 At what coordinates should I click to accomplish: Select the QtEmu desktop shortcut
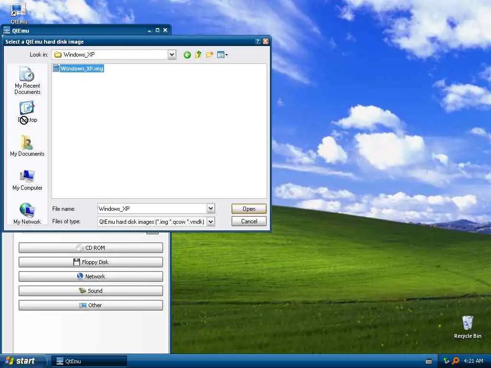[x=19, y=13]
